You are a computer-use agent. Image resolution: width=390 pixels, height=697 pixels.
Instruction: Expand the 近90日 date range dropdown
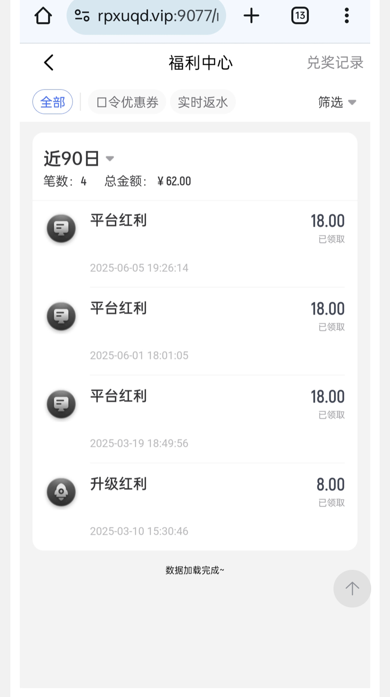pos(79,159)
